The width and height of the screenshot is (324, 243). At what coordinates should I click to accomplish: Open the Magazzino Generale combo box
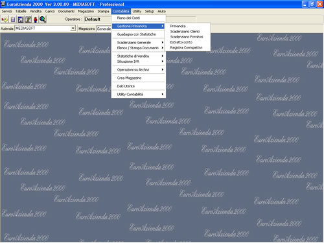coord(104,29)
